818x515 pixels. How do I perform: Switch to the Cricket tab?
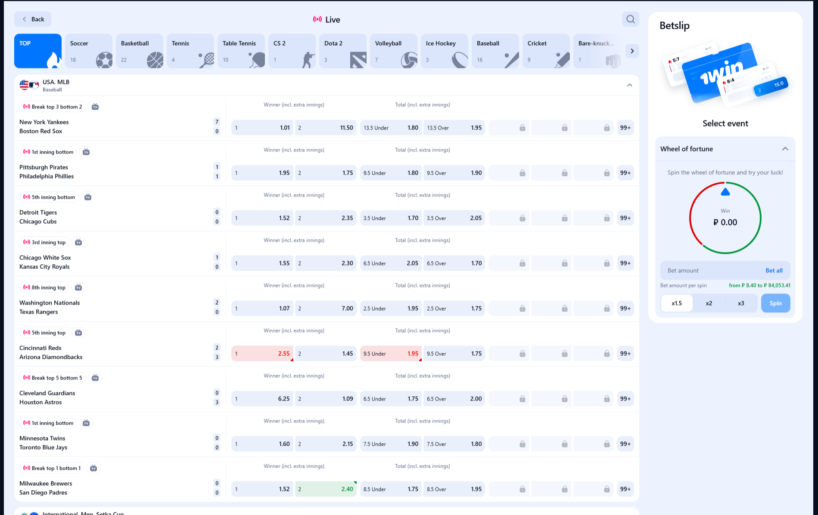coord(546,51)
